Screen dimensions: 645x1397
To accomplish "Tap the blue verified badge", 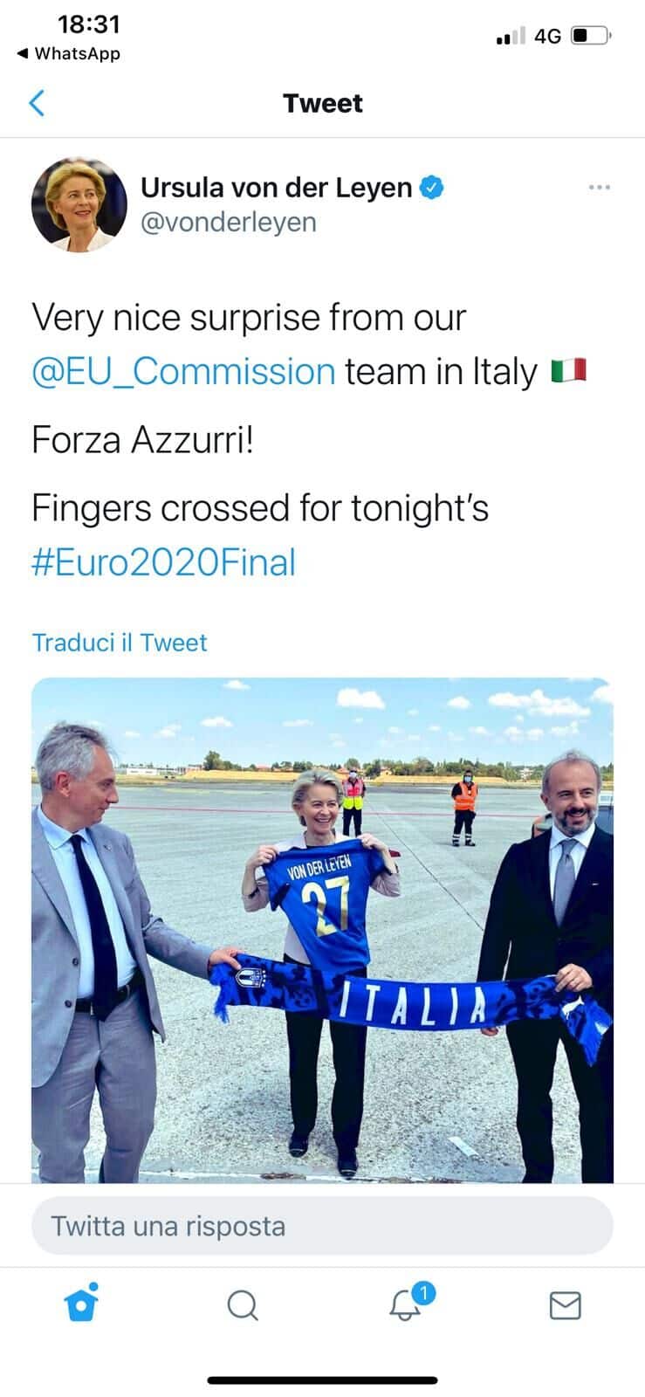I will pos(433,187).
